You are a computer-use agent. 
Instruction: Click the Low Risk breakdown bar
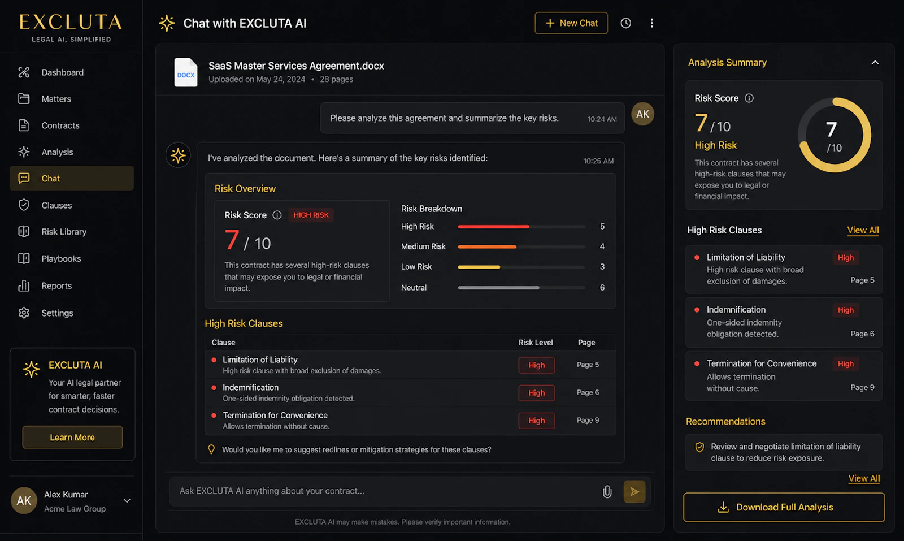521,267
